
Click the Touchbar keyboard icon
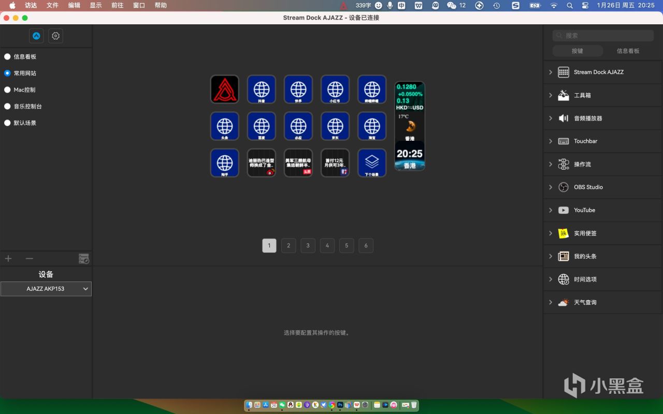(564, 141)
